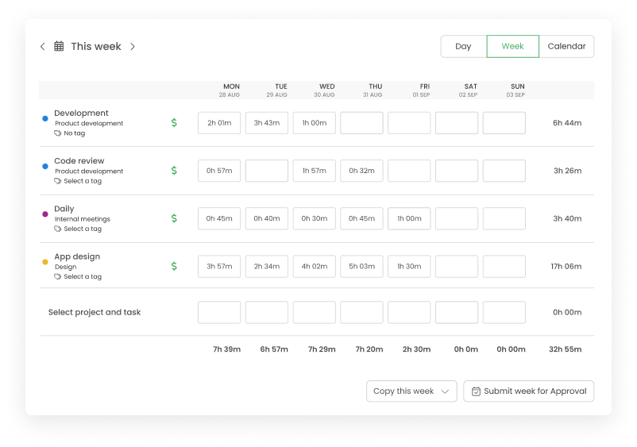Click the SUN 03 SEP column header
The image size is (637, 447).
pos(515,91)
